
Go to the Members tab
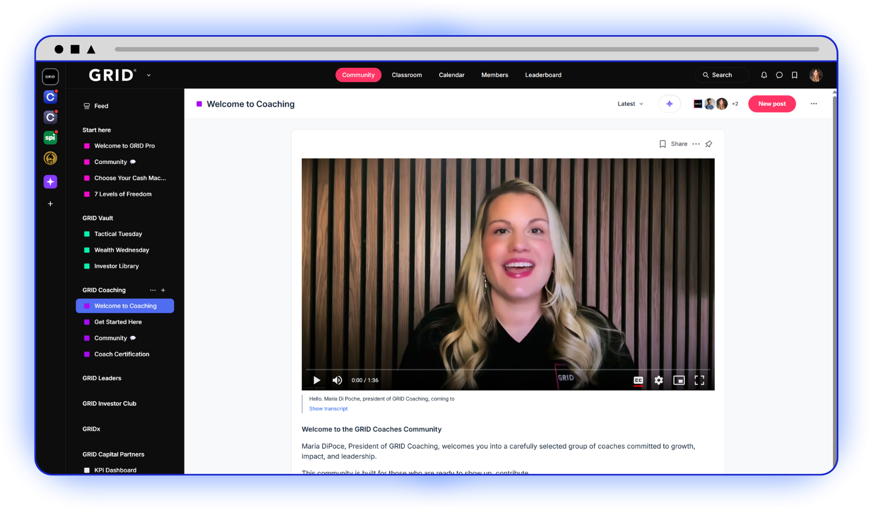click(x=495, y=75)
